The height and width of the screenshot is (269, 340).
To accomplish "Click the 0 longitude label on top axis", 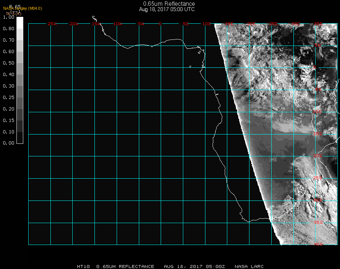I will (x=160, y=24).
